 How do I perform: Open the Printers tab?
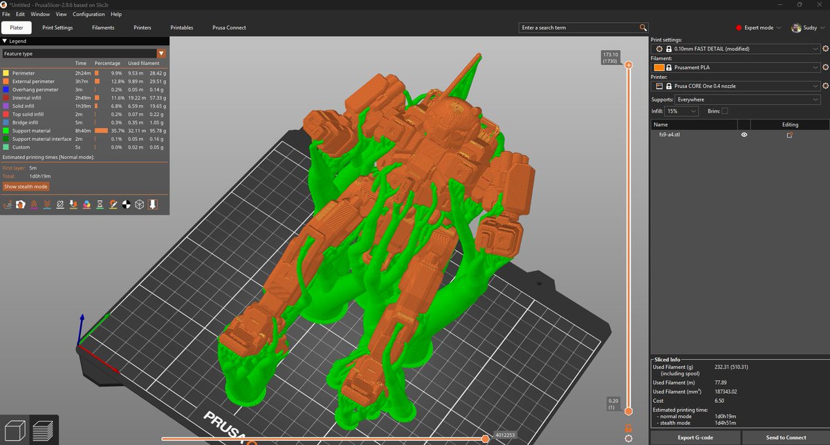coord(142,28)
